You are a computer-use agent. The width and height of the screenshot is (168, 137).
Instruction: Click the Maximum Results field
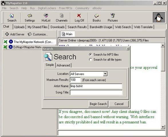[75, 80]
